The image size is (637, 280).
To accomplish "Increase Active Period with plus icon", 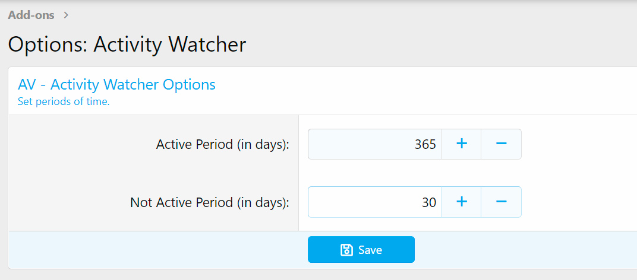I will coord(461,144).
